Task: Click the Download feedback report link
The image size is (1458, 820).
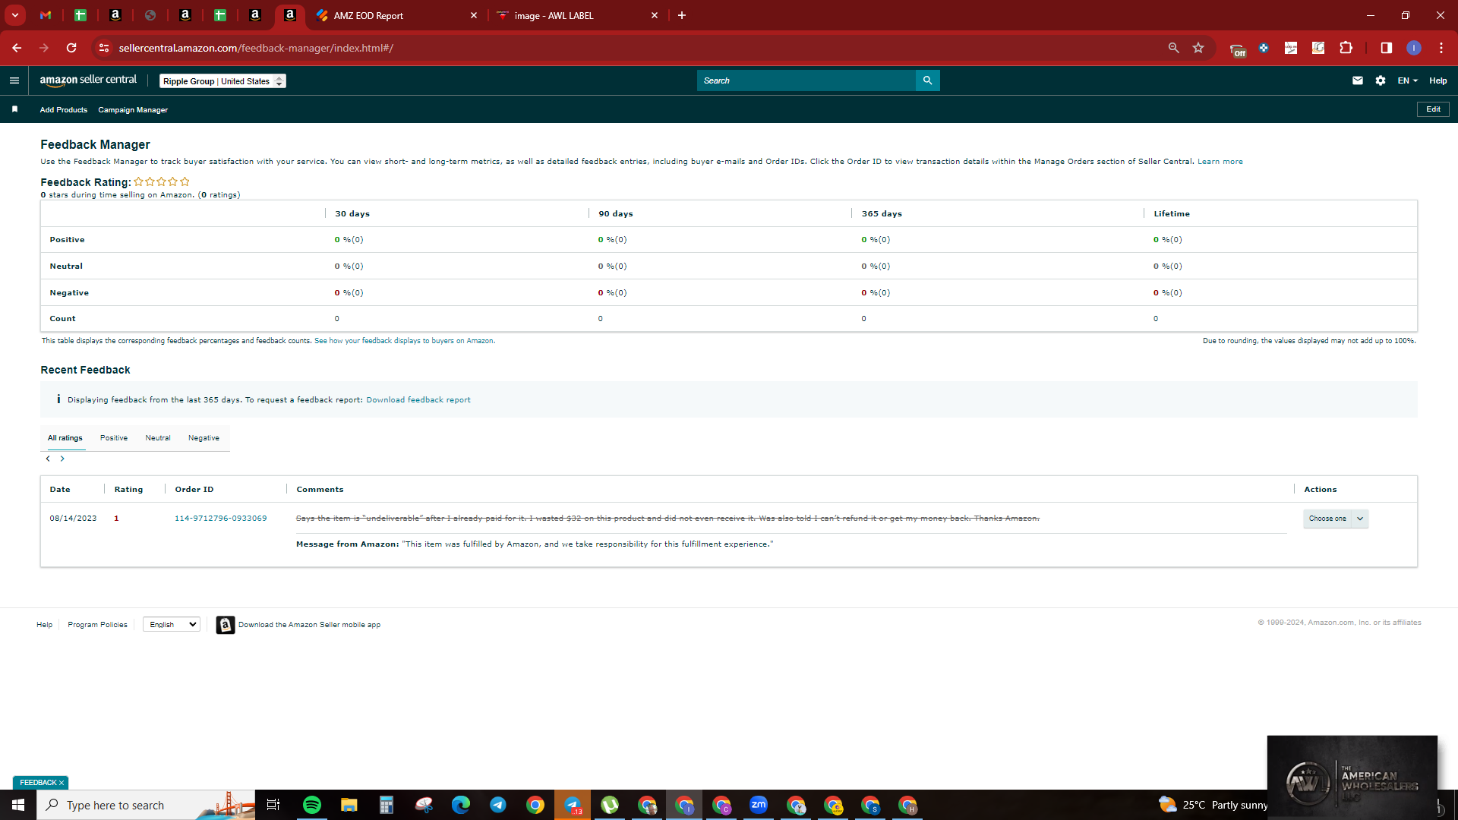Action: click(418, 400)
